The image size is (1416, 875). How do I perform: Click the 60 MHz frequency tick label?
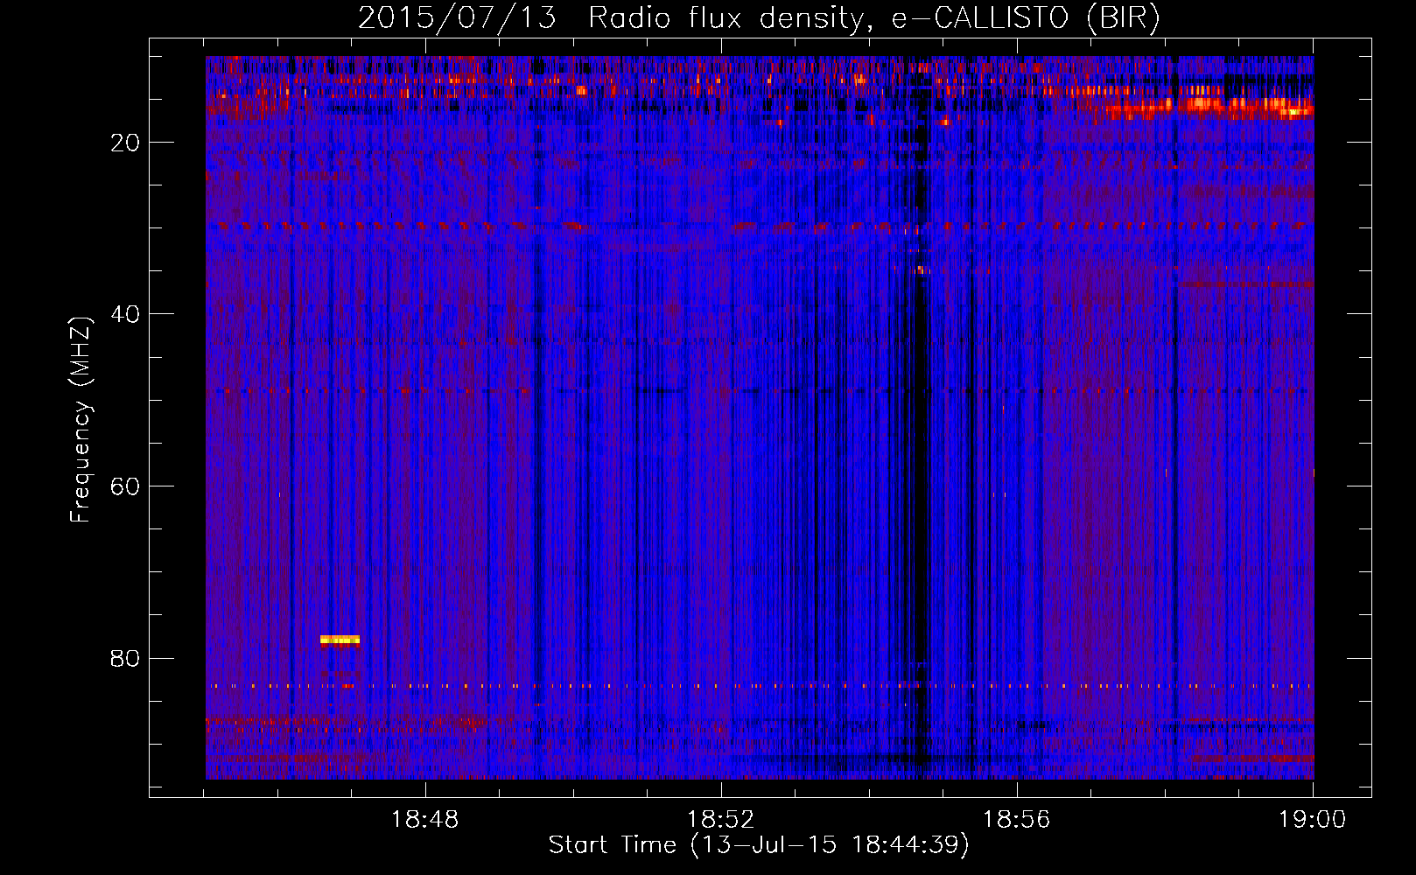coord(125,486)
